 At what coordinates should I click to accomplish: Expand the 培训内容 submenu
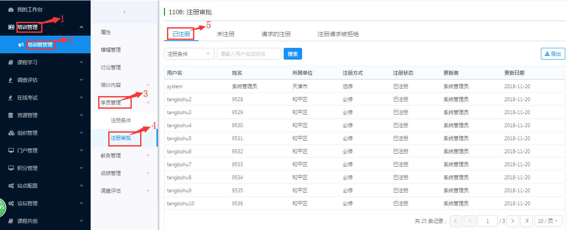[x=148, y=85]
